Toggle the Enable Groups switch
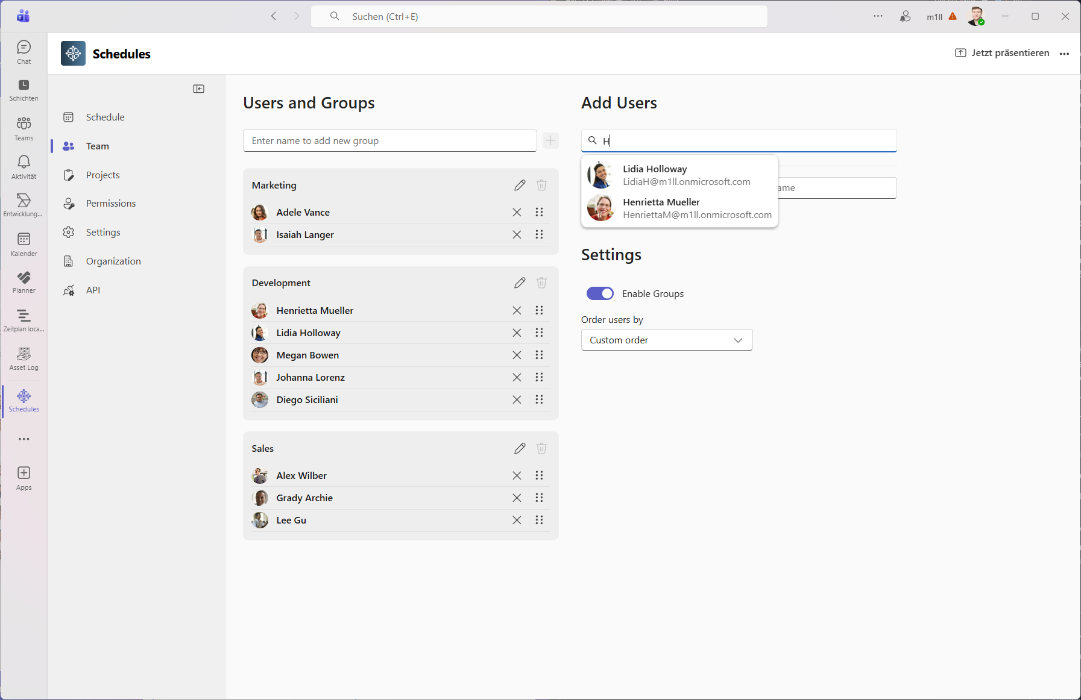 point(600,293)
